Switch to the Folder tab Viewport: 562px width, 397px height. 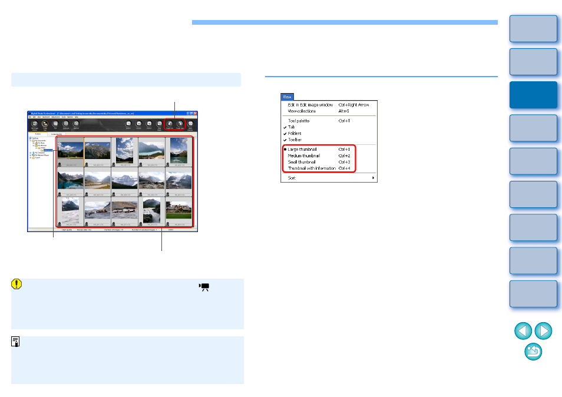38,134
